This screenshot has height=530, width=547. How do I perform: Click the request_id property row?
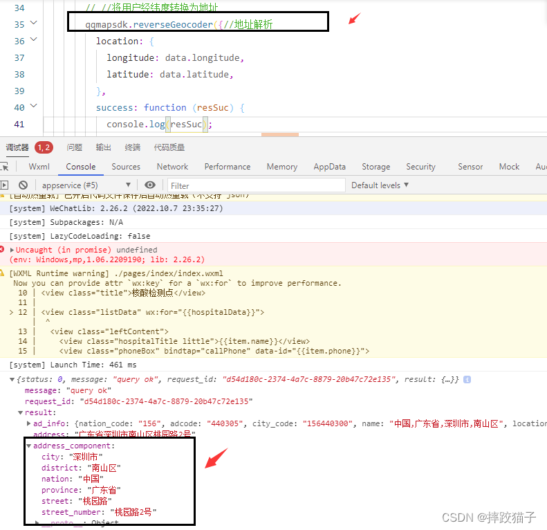tap(138, 401)
